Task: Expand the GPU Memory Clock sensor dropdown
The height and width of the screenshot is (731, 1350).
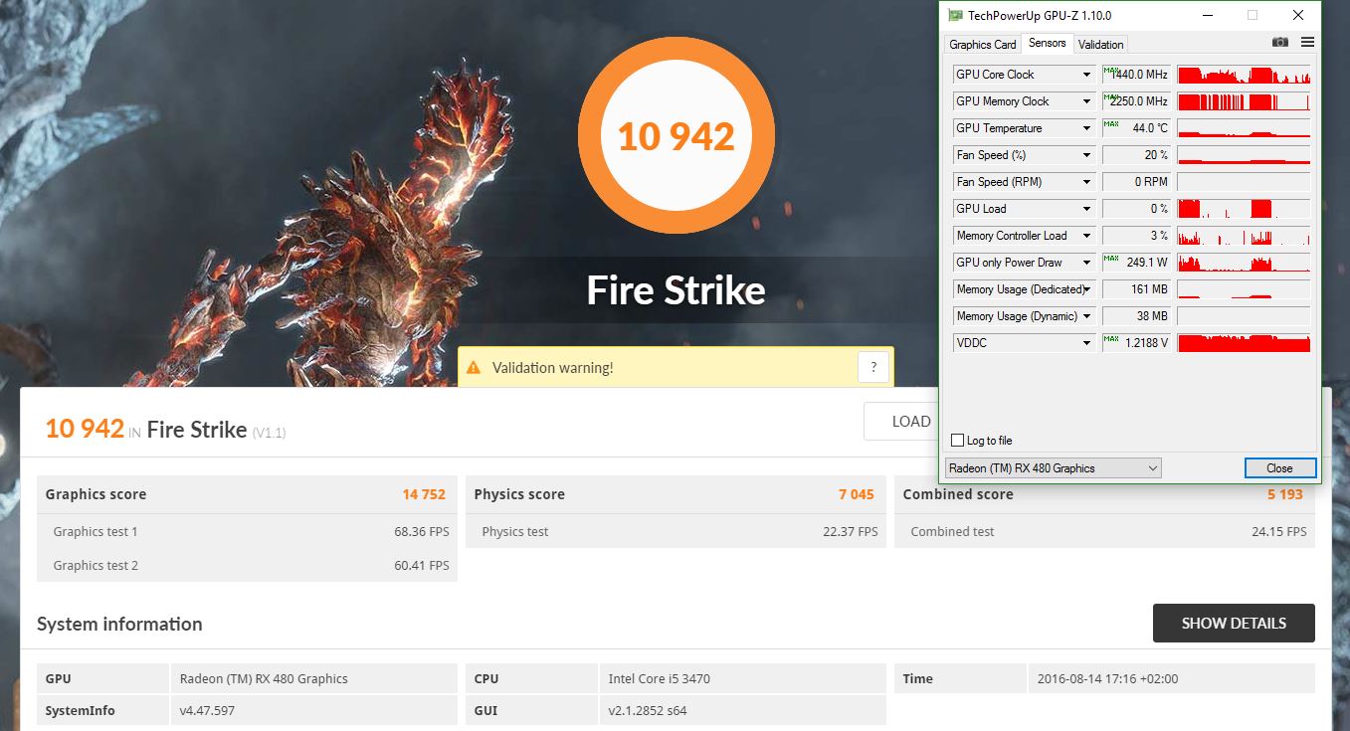Action: coord(1086,101)
